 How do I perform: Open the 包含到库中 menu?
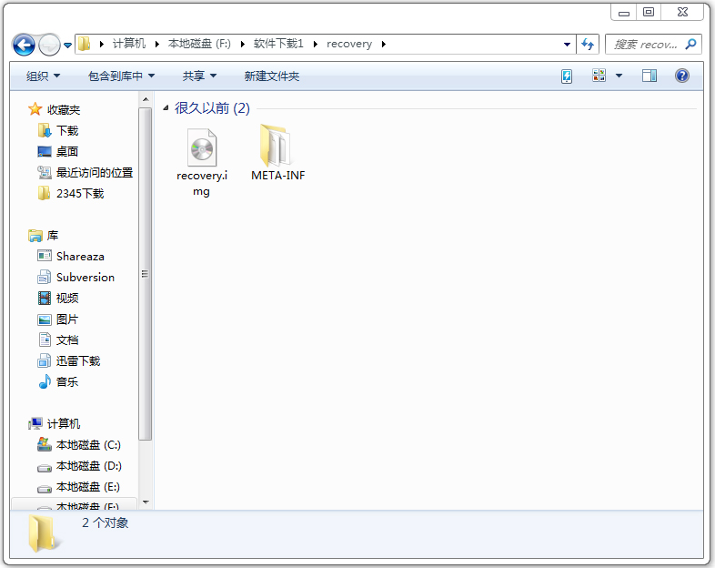click(121, 76)
